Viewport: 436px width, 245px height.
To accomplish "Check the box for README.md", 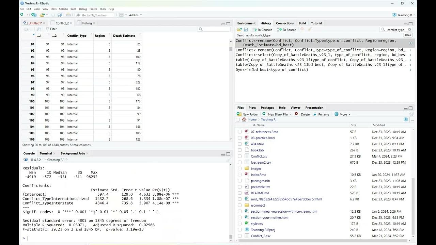I will click(x=239, y=193).
